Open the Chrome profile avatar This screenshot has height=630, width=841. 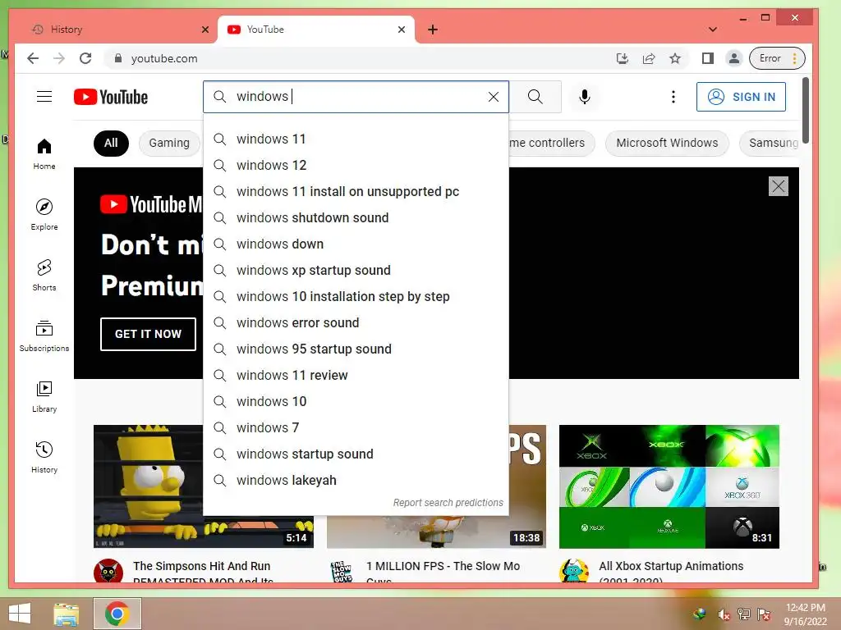coord(733,58)
